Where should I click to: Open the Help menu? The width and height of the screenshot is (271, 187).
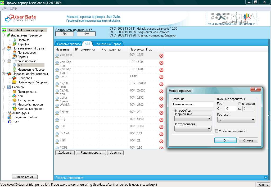13,8
